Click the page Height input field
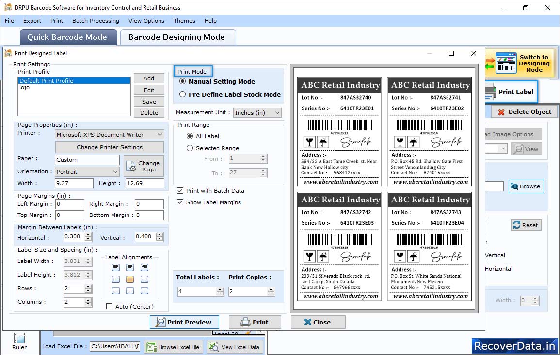Image resolution: width=560 pixels, height=355 pixels. 145,183
